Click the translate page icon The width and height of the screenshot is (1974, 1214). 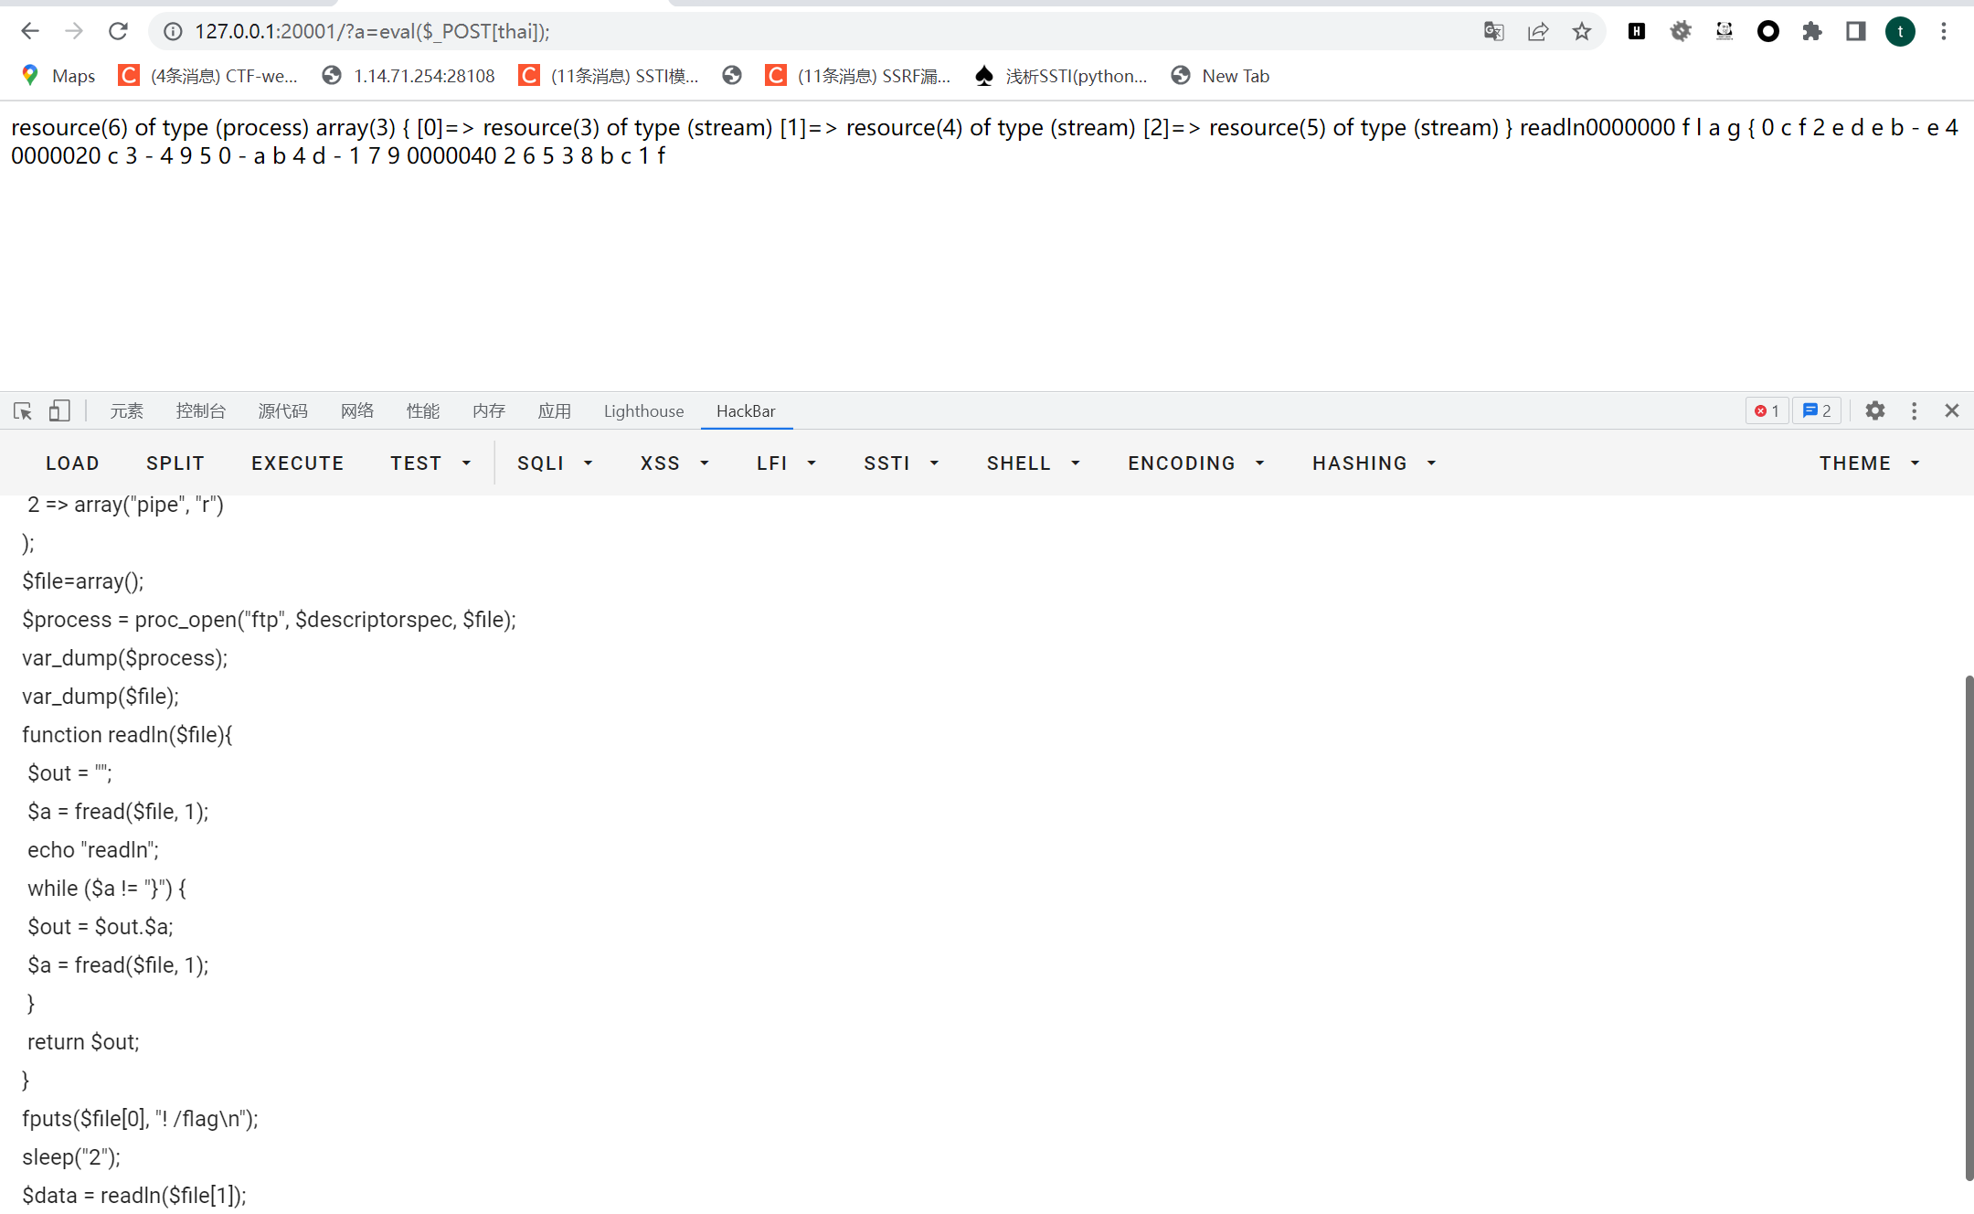click(1493, 31)
